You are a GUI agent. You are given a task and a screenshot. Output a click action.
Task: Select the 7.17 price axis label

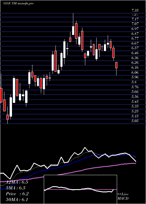click(x=135, y=19)
